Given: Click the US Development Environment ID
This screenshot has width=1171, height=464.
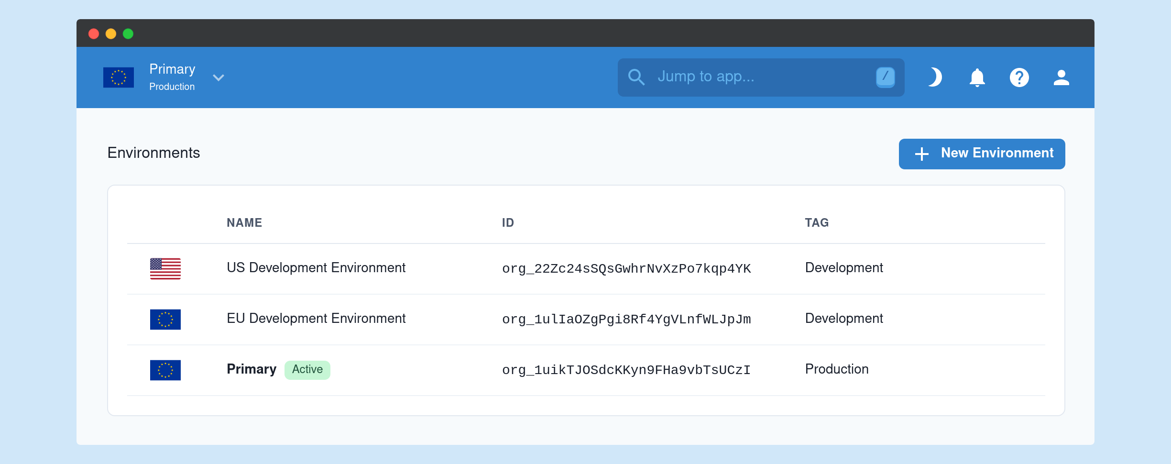Looking at the screenshot, I should pyautogui.click(x=626, y=269).
